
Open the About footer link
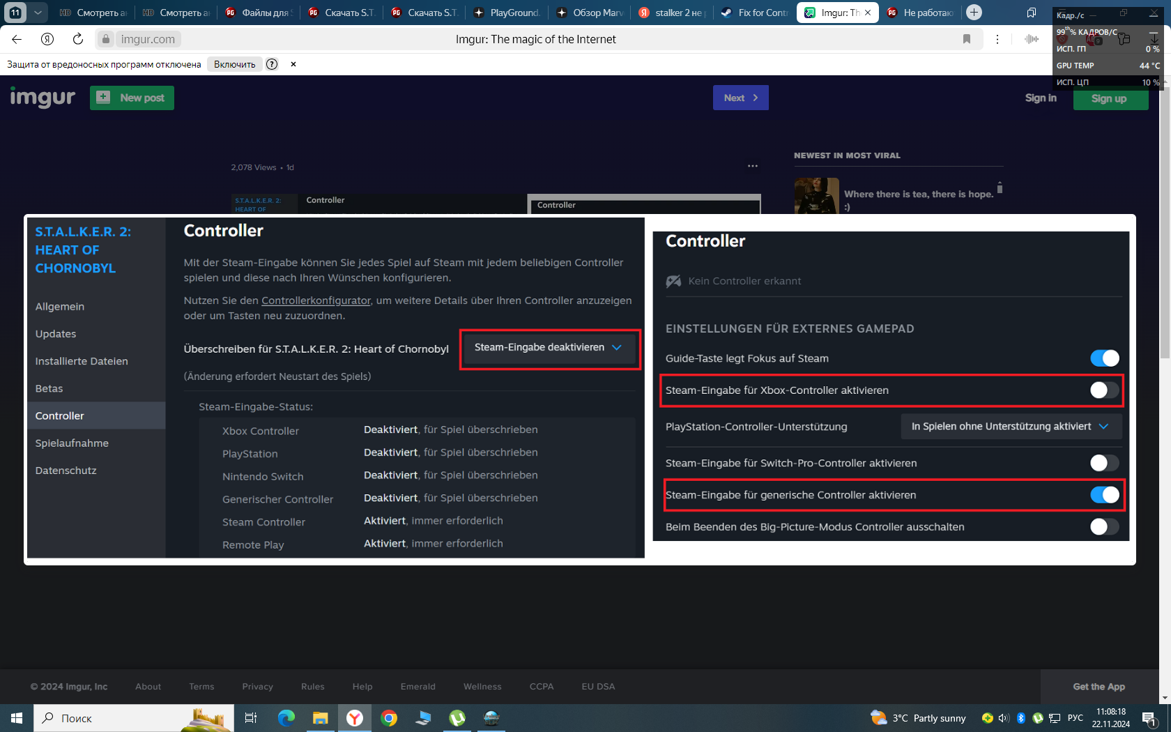pyautogui.click(x=148, y=687)
